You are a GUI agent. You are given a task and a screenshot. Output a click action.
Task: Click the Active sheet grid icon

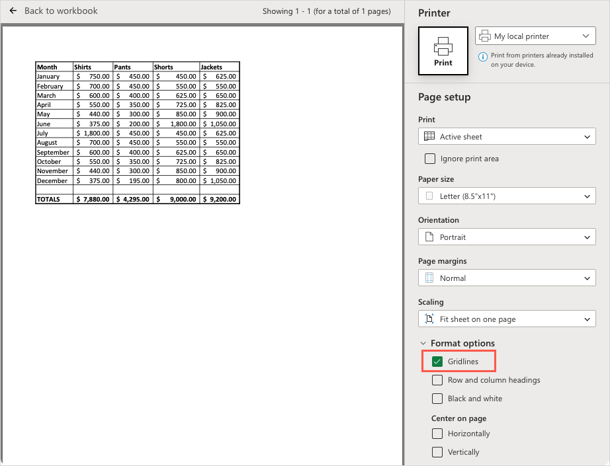429,137
